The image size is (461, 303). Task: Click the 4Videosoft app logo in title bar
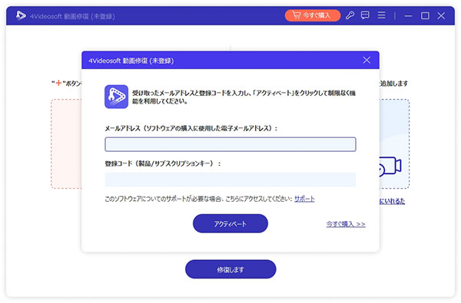click(21, 15)
